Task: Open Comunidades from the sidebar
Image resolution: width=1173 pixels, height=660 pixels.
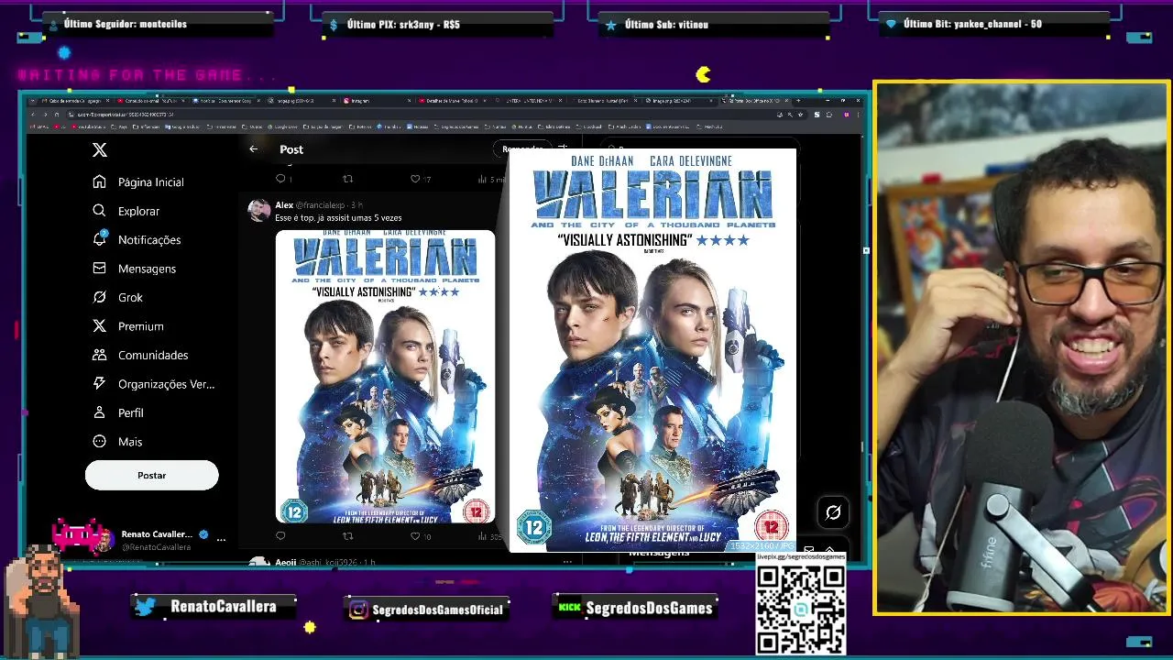Action: [140, 355]
